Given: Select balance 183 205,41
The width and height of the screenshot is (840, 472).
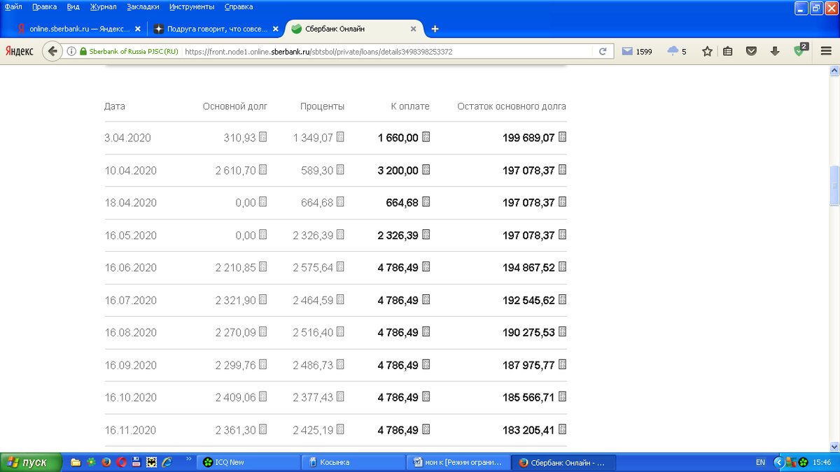Looking at the screenshot, I should point(528,430).
